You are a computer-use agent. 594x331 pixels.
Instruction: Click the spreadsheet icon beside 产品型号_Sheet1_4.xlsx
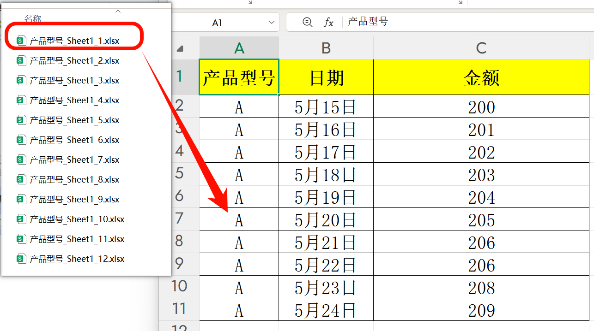point(21,100)
